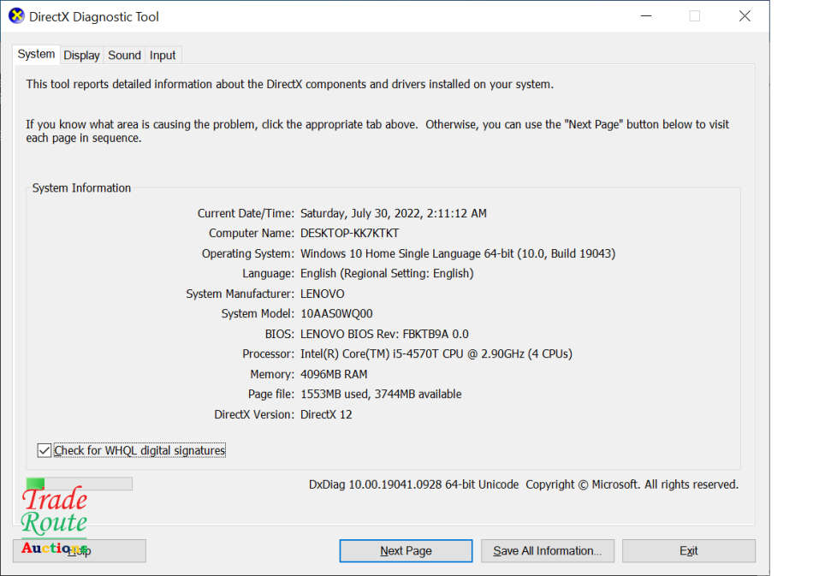Close the DirectX Diagnostic Tool window
The image size is (813, 576).
click(x=745, y=16)
